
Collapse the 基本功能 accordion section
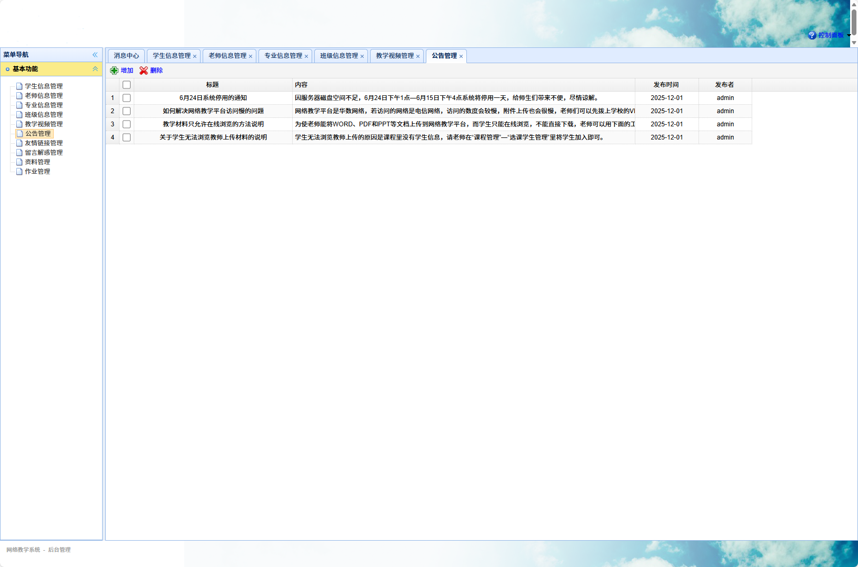95,69
